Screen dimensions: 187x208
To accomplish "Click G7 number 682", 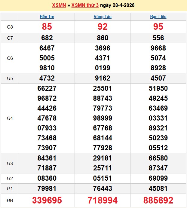I will tap(47, 38).
